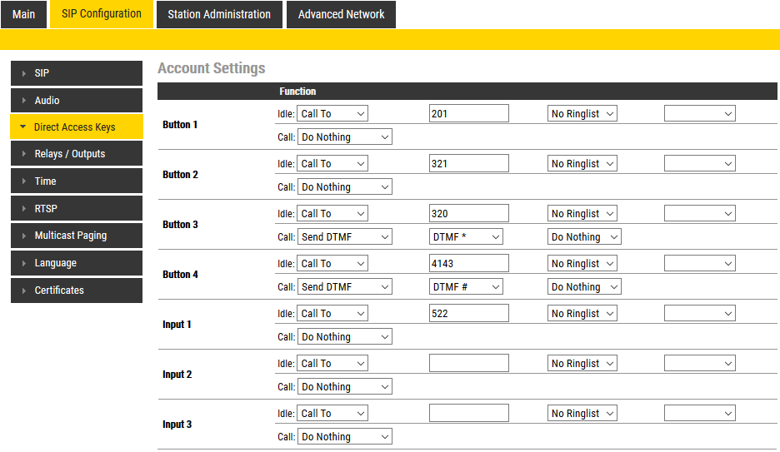Open the Certificates section
This screenshot has width=780, height=452.
tap(77, 291)
